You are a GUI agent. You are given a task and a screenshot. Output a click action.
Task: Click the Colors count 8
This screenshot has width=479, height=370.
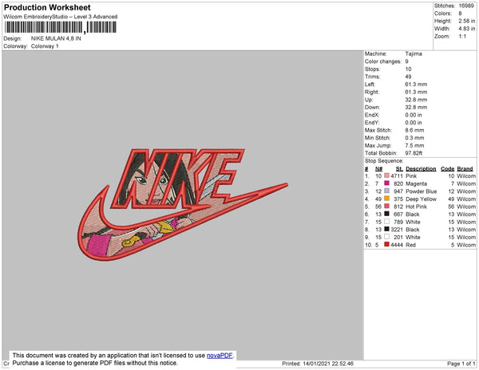(x=460, y=14)
